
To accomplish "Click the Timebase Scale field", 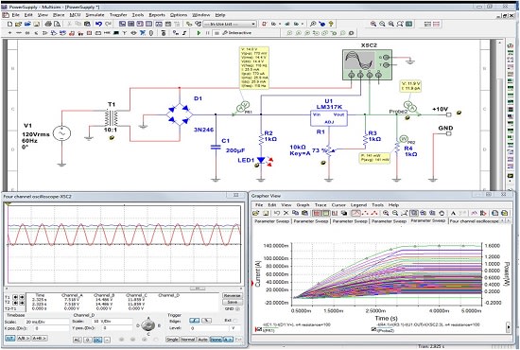I will pyautogui.click(x=46, y=322).
